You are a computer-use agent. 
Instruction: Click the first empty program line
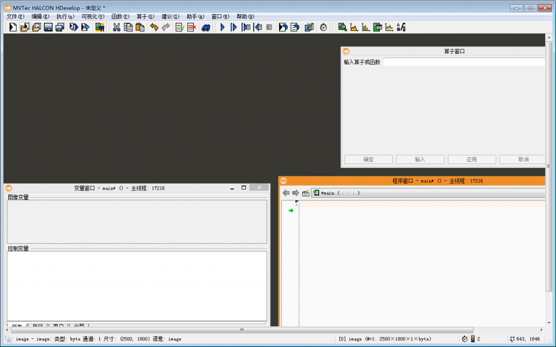click(x=422, y=204)
